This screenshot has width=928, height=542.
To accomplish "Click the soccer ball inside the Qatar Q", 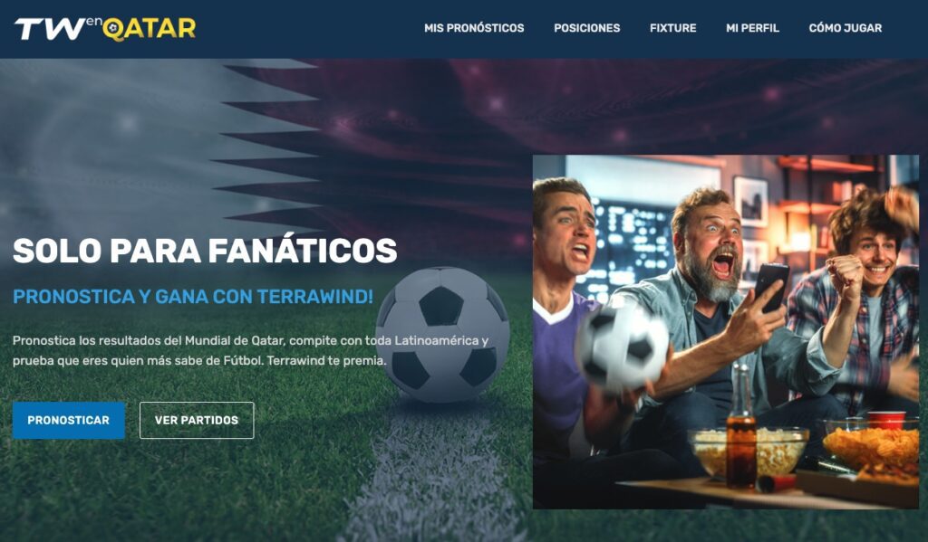I will [112, 28].
